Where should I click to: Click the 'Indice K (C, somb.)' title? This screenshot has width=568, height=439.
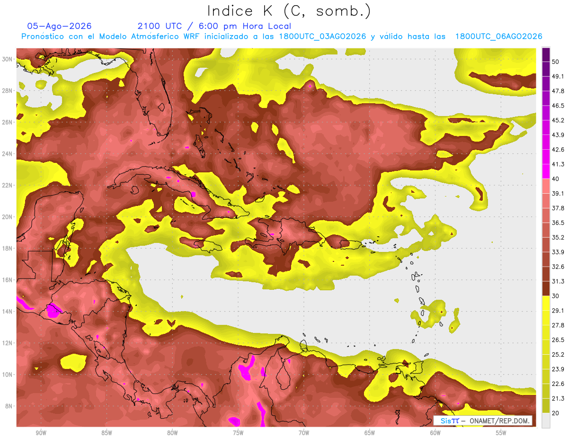[289, 11]
